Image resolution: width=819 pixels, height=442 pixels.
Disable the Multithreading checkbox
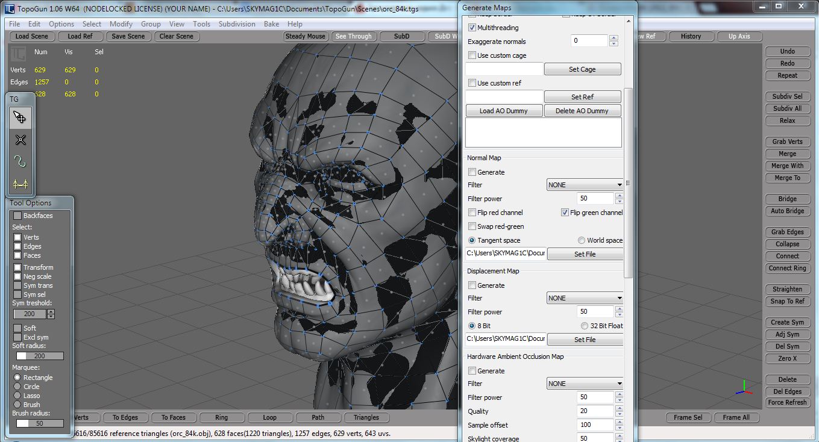[x=472, y=28]
